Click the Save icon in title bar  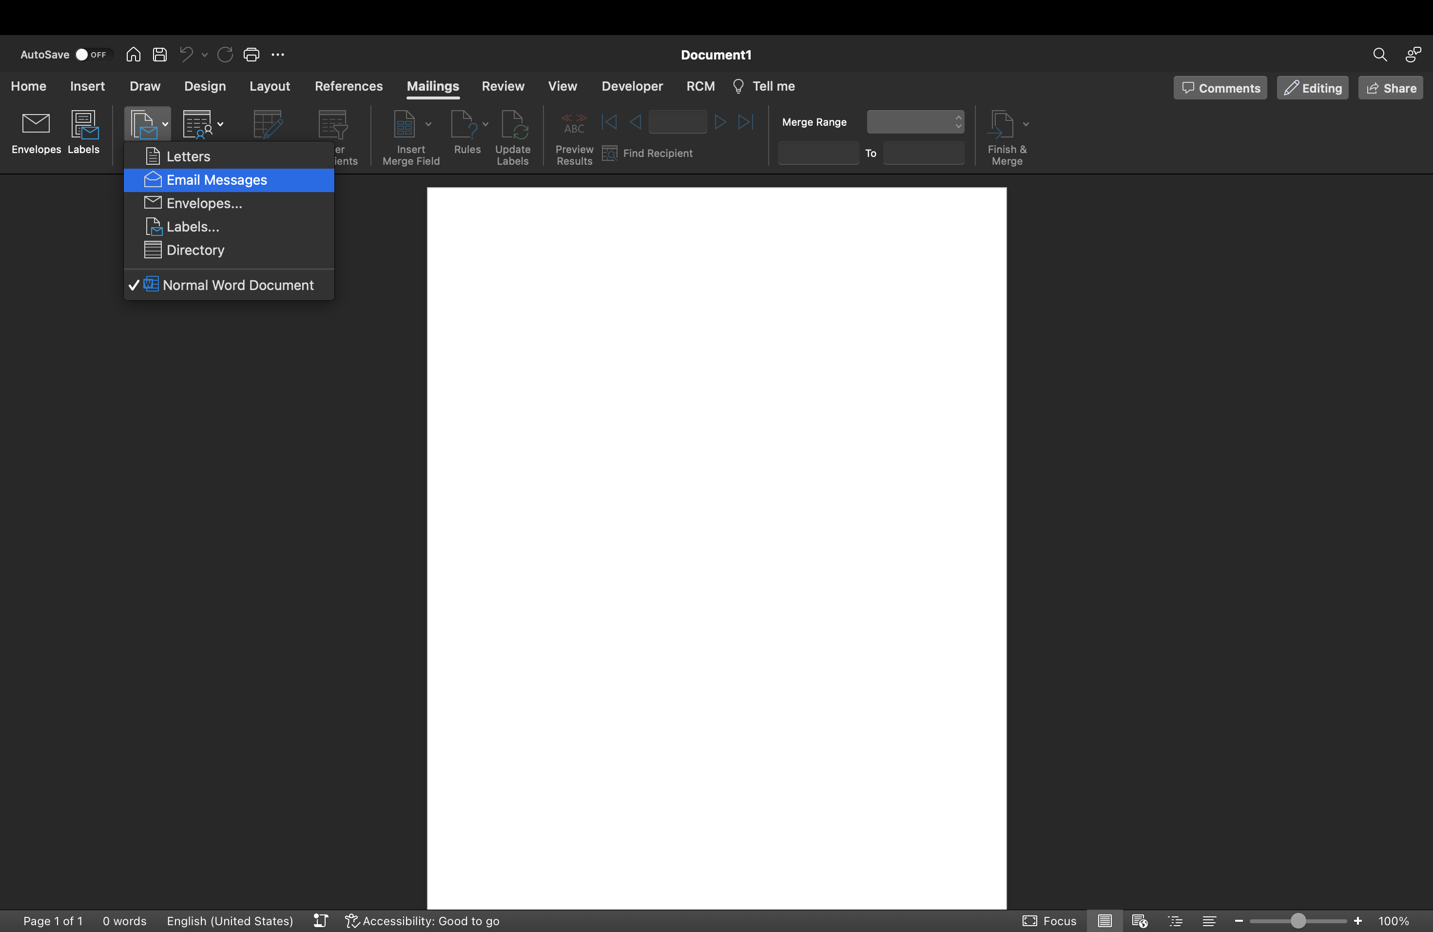(x=159, y=55)
